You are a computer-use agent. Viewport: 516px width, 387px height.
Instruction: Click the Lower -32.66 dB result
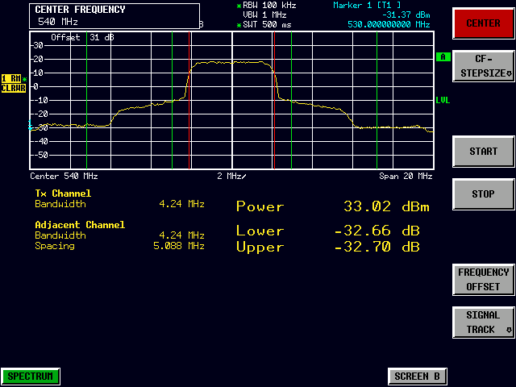coord(328,231)
